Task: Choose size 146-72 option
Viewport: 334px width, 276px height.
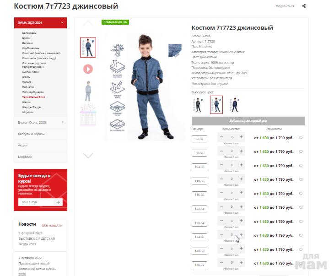Action: 199,265
